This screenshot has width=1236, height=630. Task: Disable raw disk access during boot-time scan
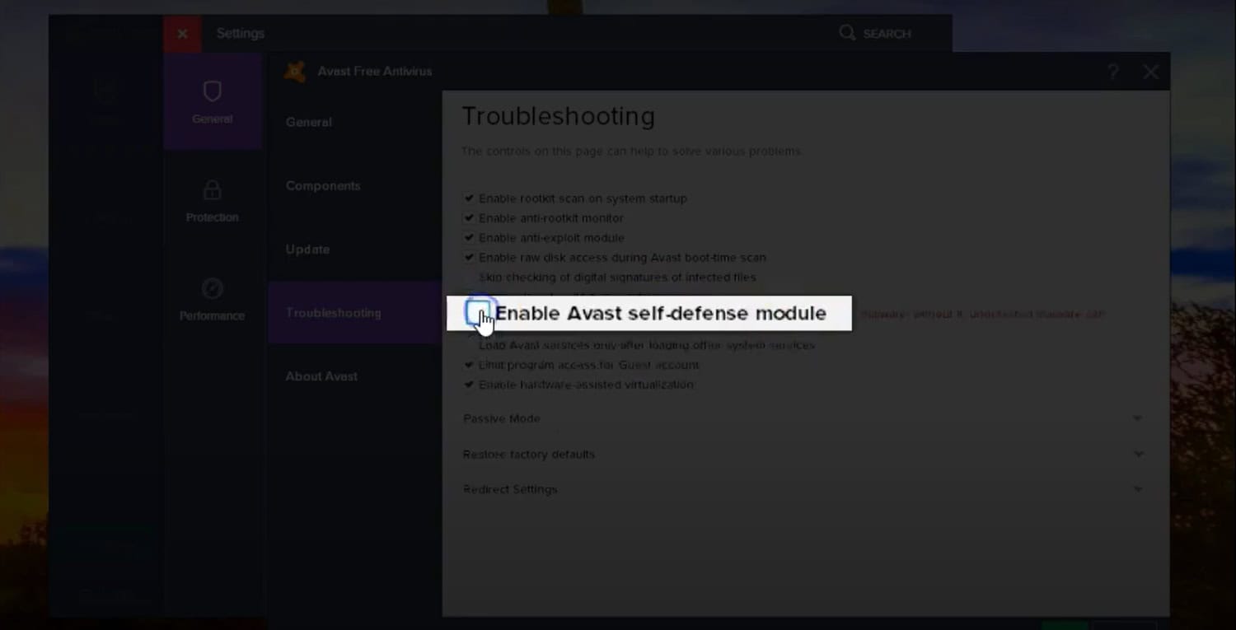click(469, 258)
